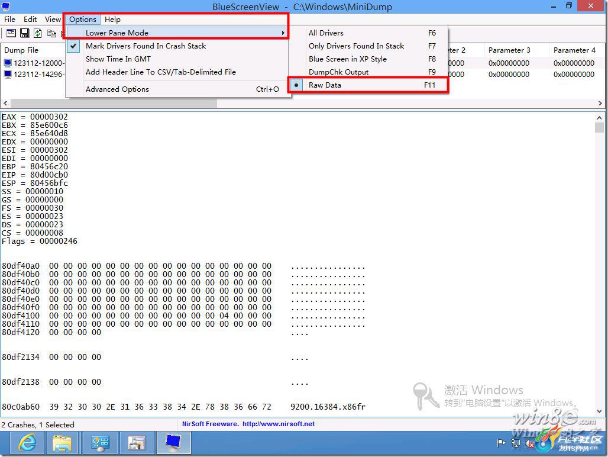Click the 80df4100 hex data row

click(x=183, y=316)
